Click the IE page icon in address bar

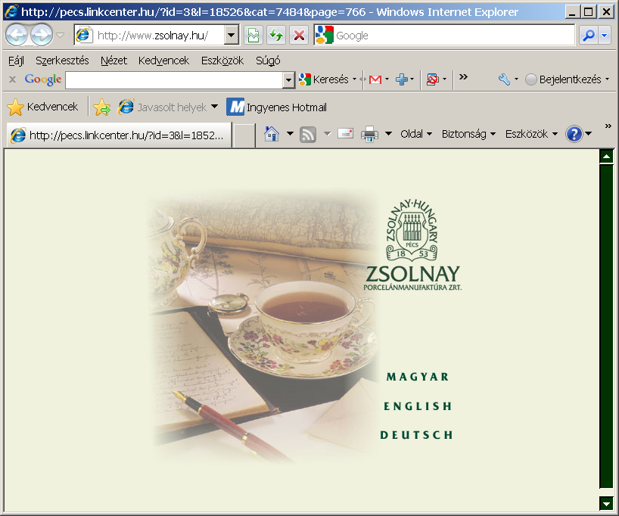point(83,36)
